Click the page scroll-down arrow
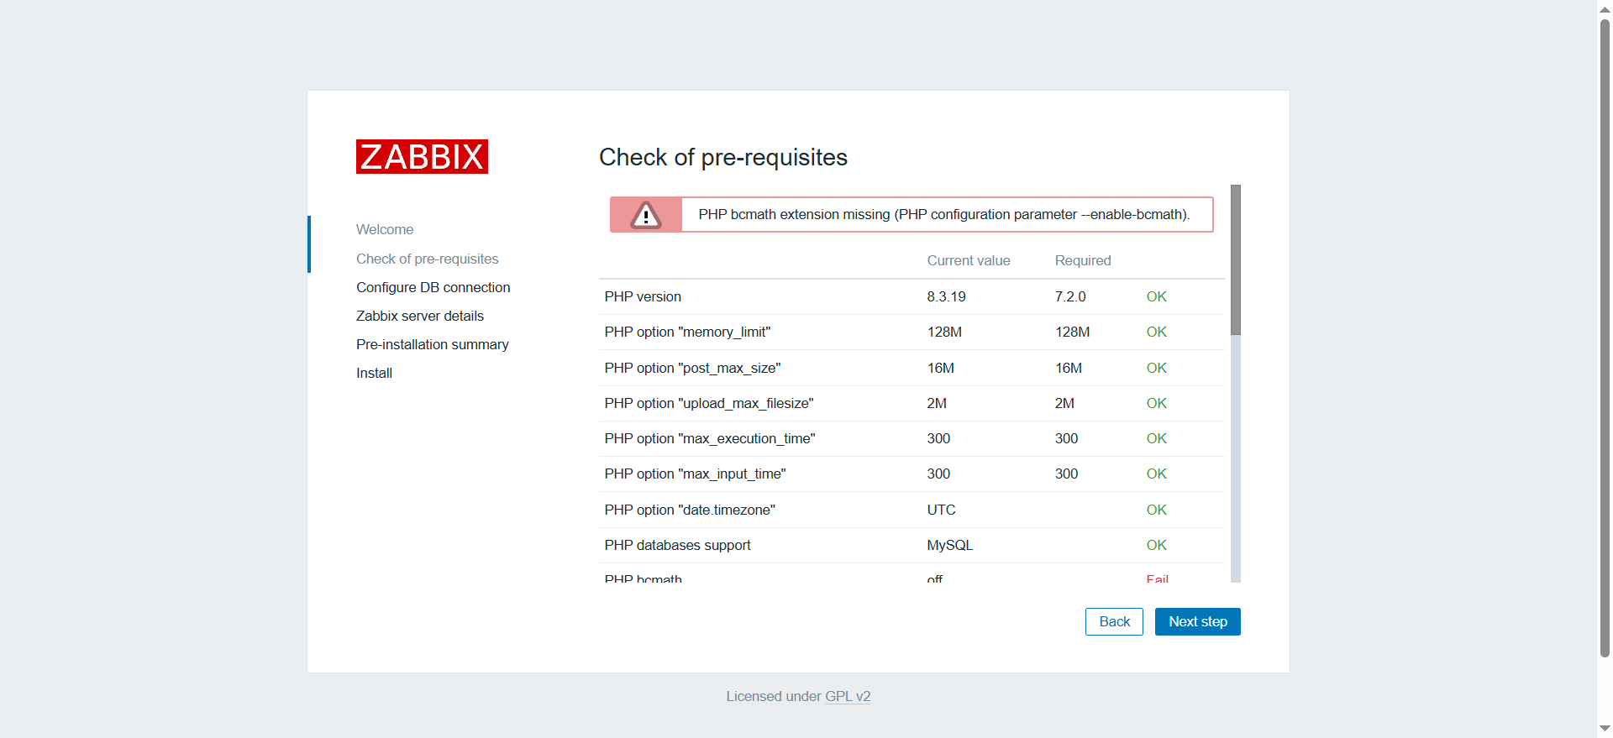This screenshot has width=1613, height=738. pyautogui.click(x=1605, y=729)
